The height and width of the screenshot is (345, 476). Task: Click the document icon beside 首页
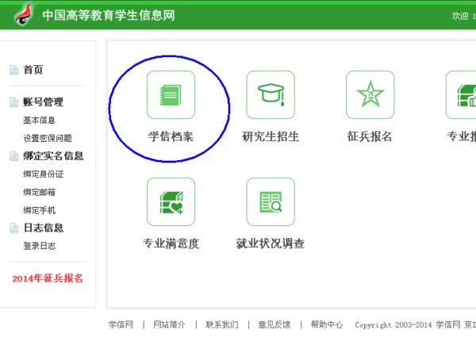coord(14,70)
